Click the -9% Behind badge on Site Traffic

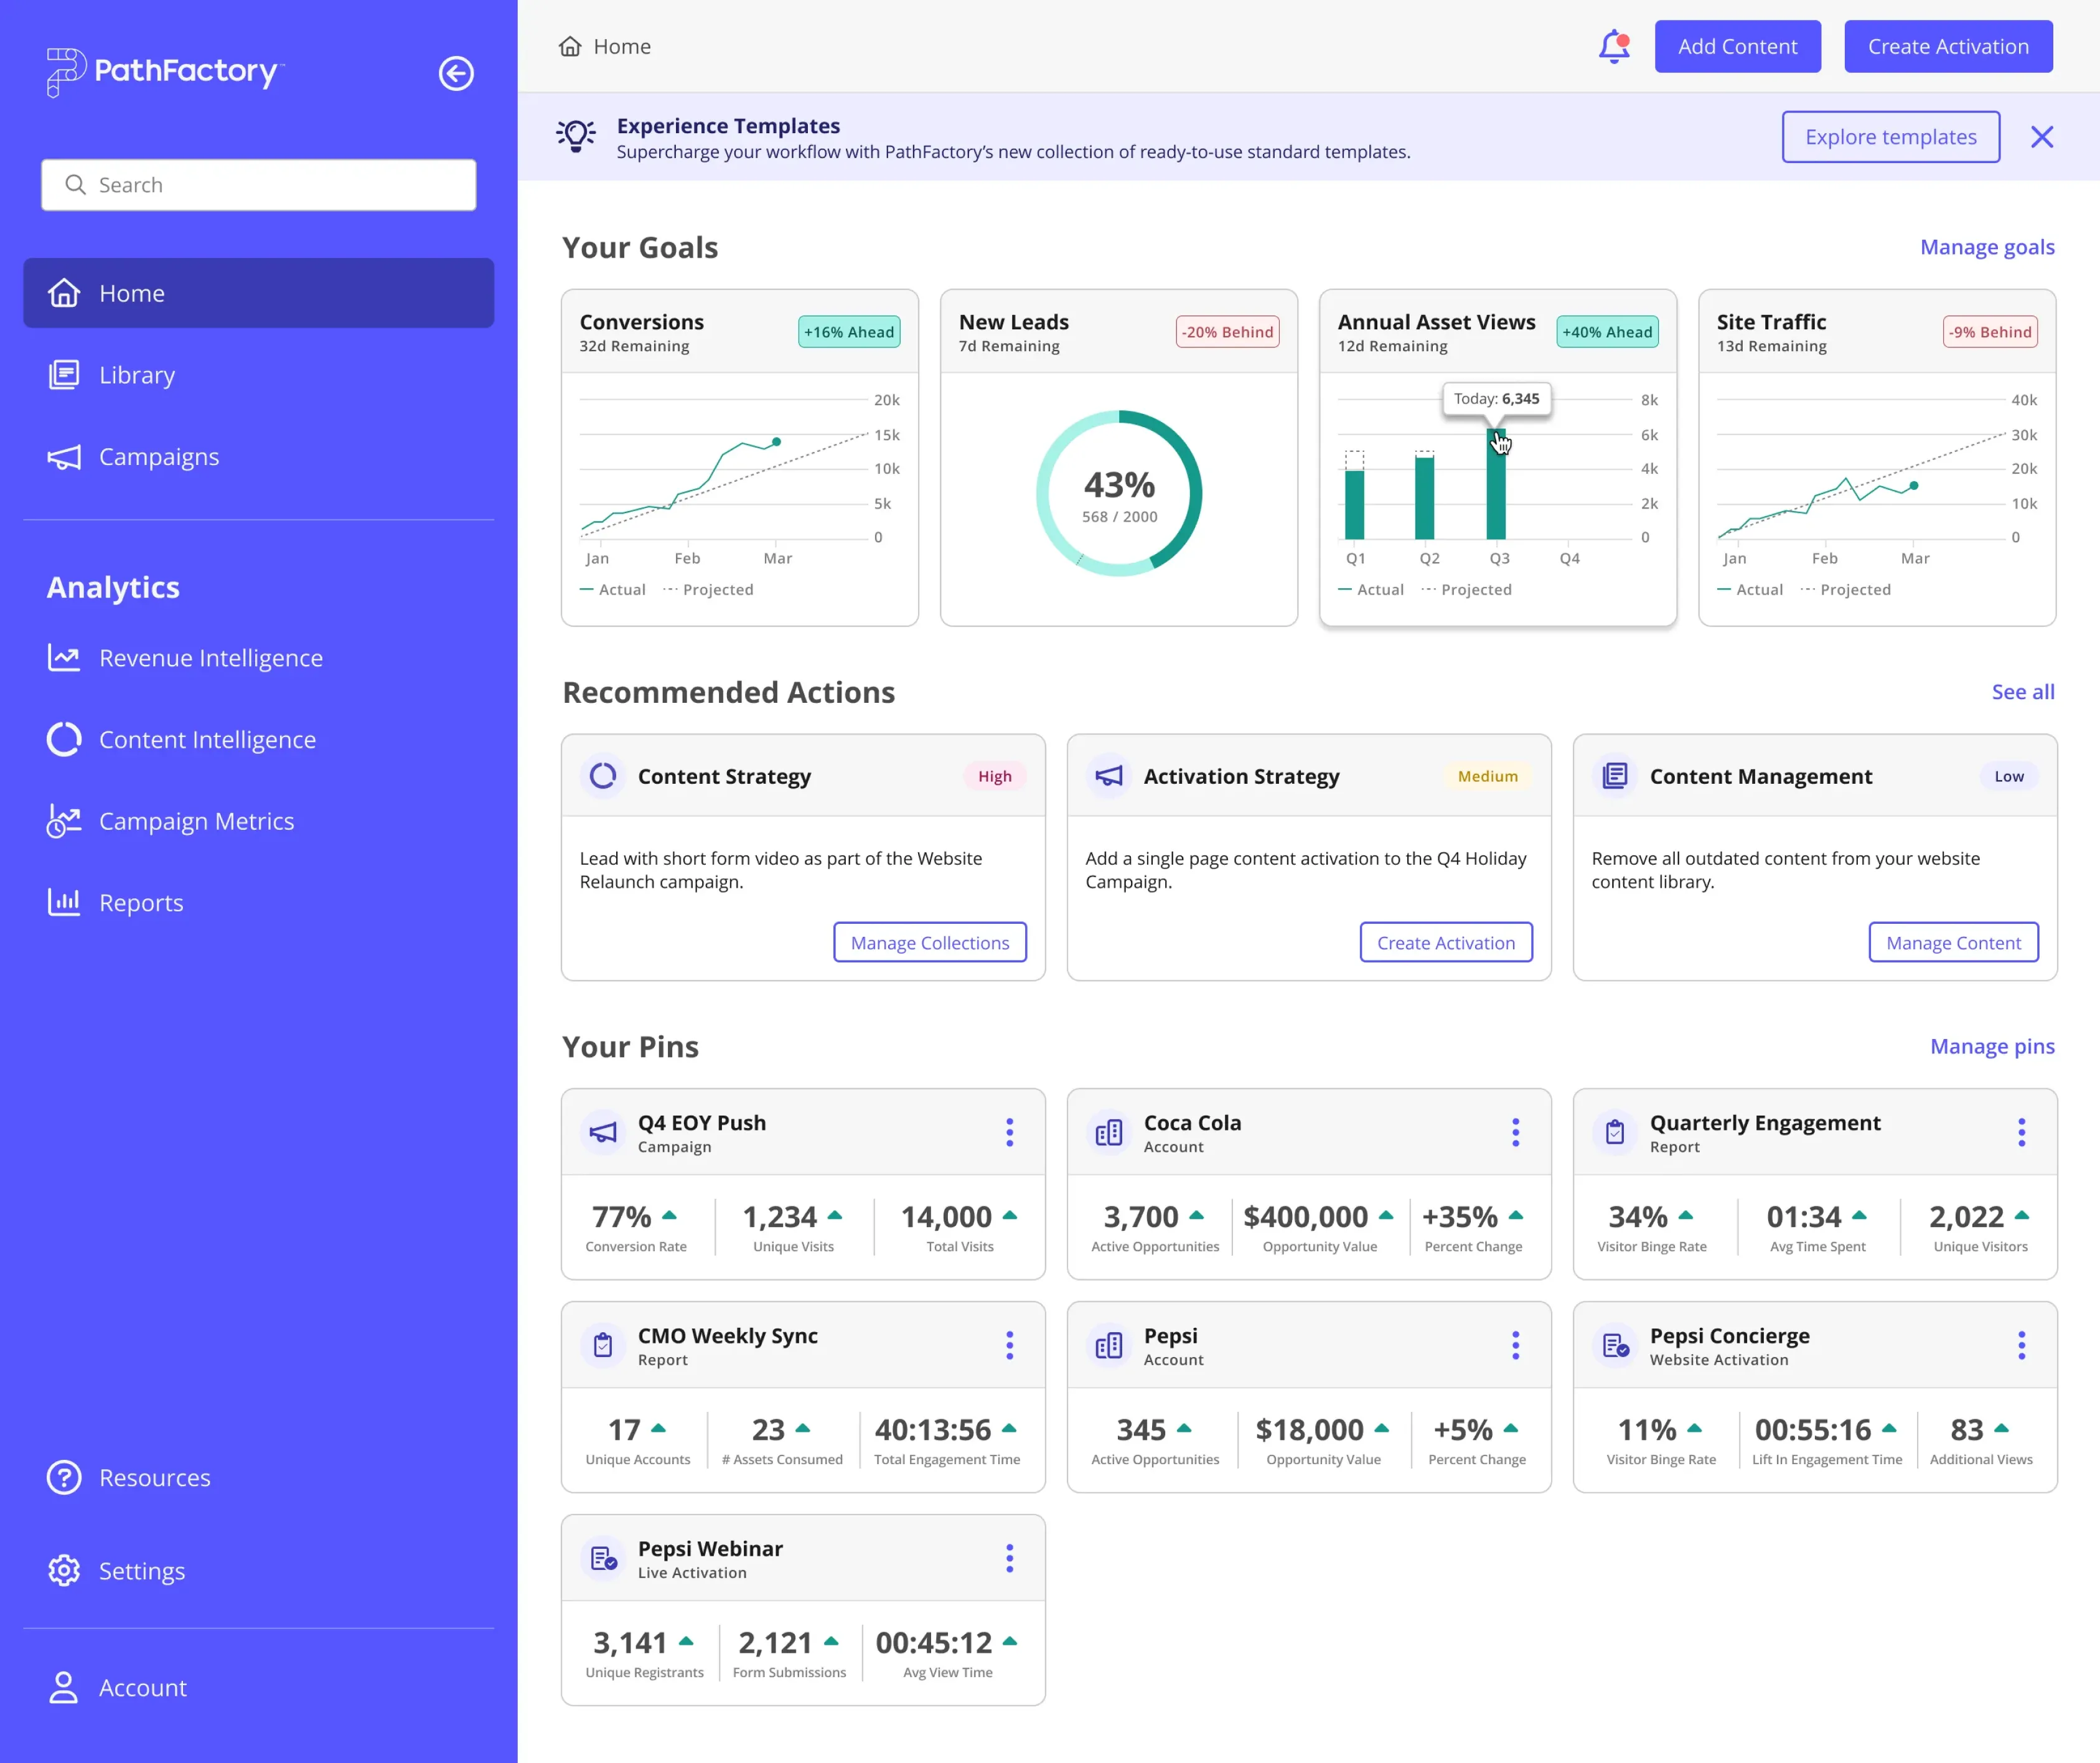coord(1990,332)
